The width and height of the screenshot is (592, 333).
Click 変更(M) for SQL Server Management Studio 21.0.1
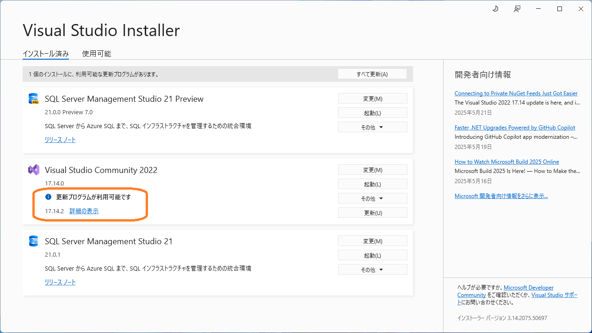373,241
